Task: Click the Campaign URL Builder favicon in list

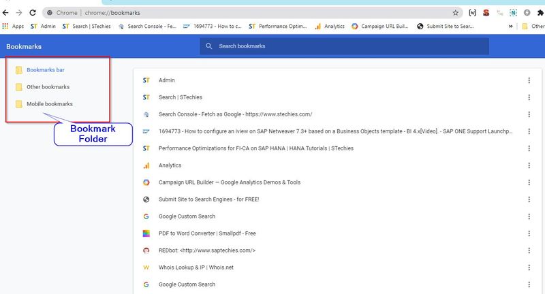Action: pyautogui.click(x=146, y=182)
